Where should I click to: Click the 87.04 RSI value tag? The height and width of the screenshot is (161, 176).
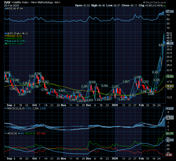170,11
